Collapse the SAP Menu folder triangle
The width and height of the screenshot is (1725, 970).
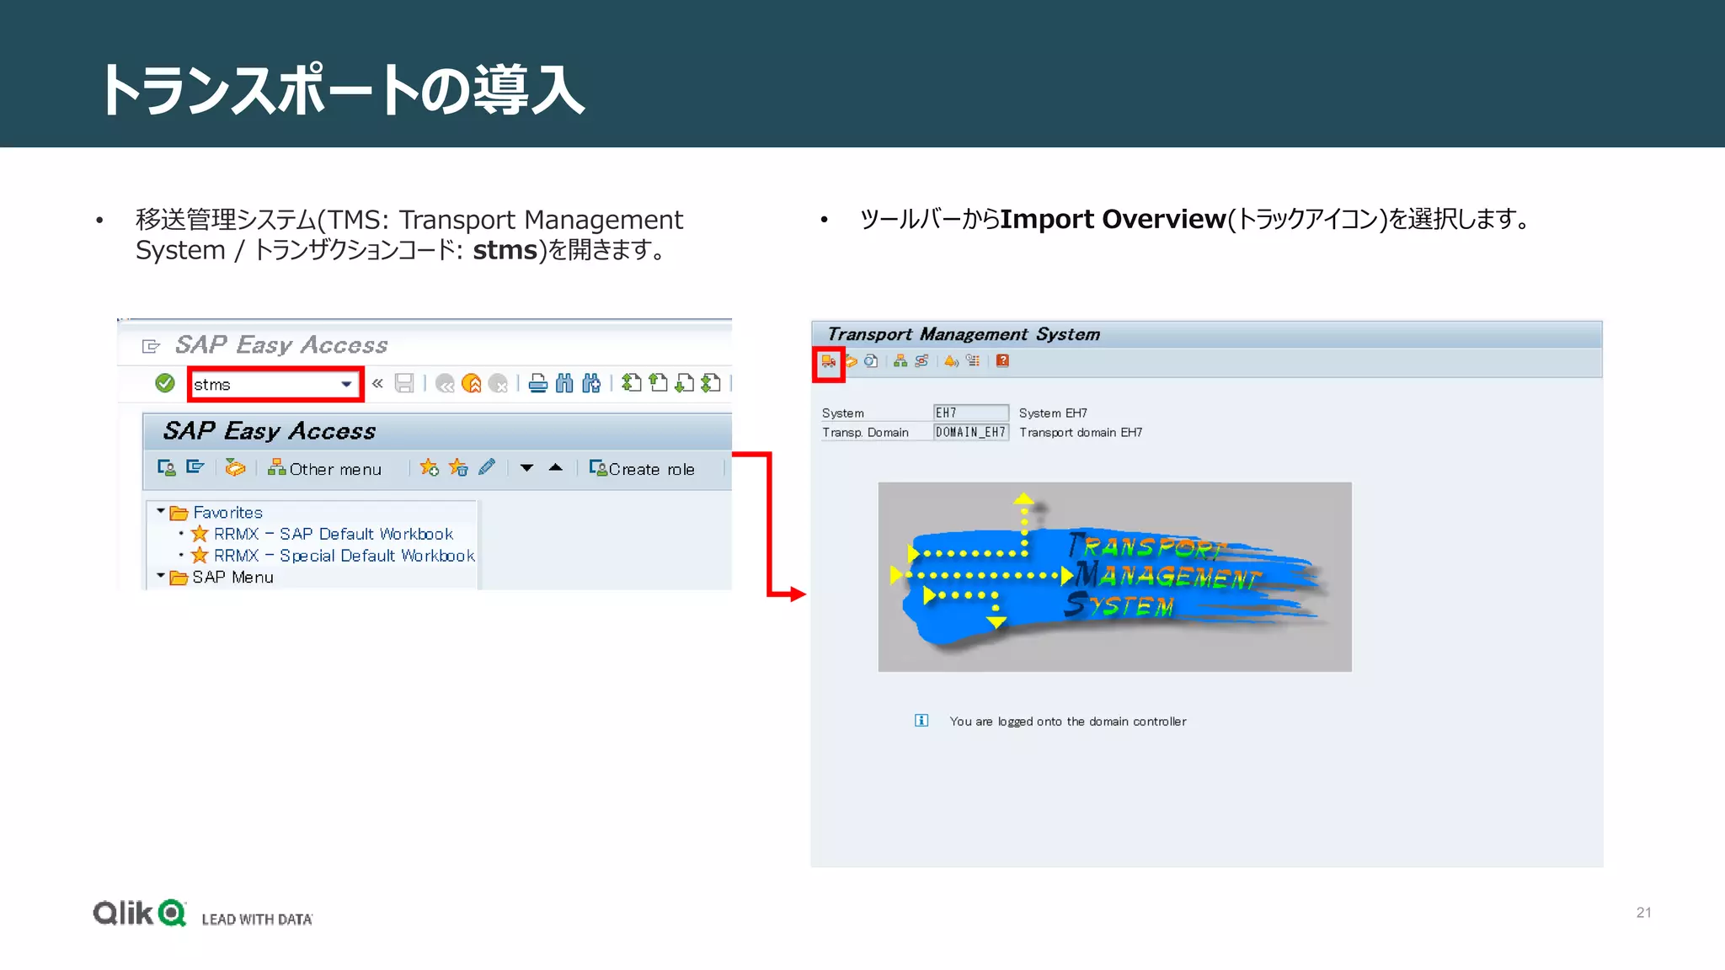160,576
